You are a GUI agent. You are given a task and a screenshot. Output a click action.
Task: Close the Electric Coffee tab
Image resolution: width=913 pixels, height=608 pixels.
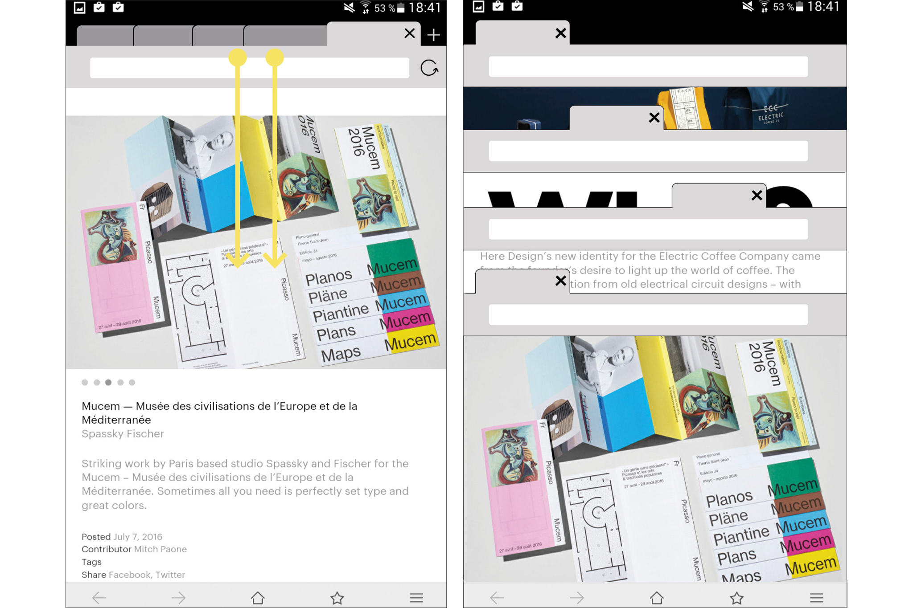pyautogui.click(x=654, y=117)
